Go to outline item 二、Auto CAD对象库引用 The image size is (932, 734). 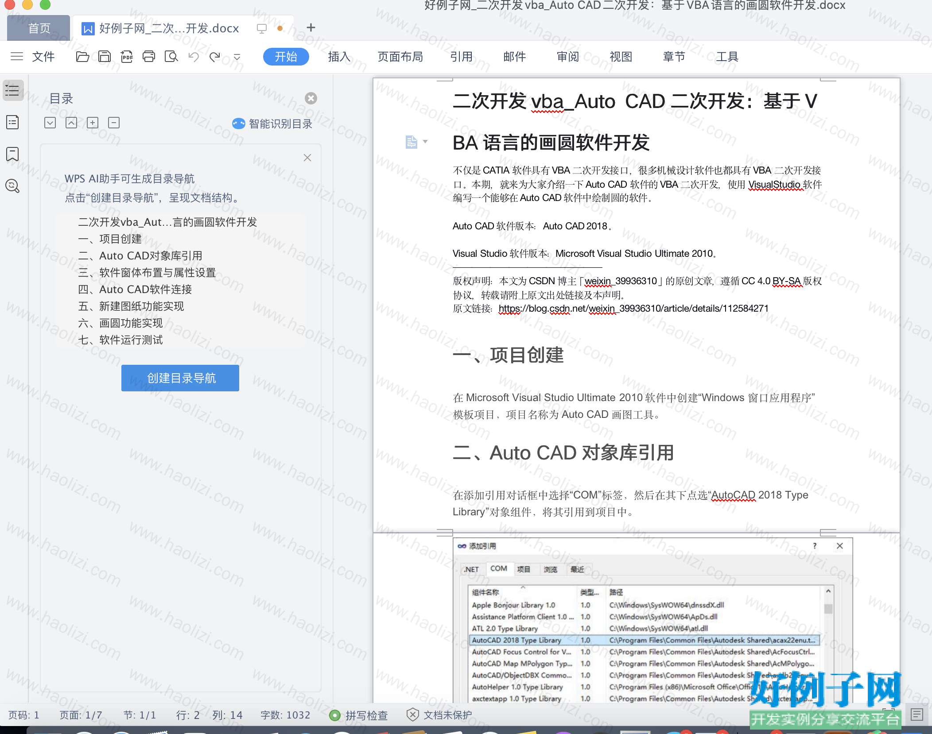click(x=140, y=256)
